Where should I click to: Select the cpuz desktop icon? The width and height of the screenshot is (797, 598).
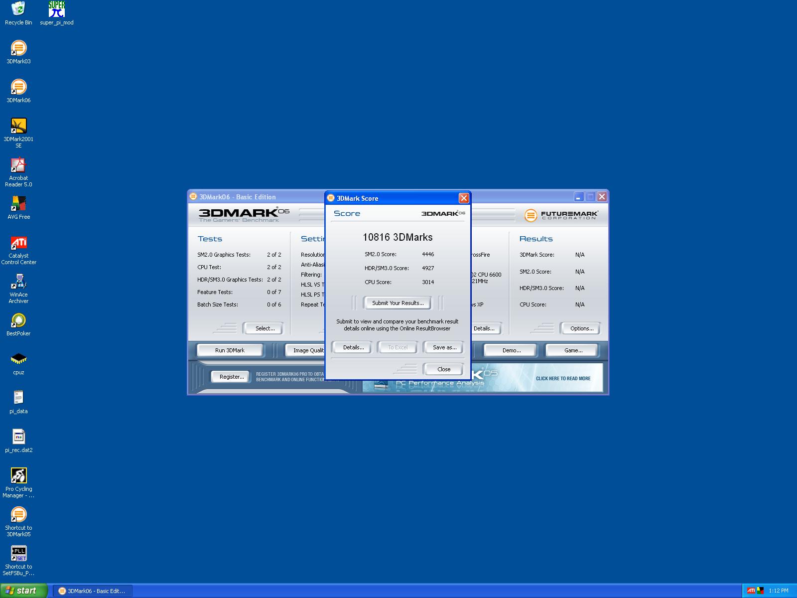tap(18, 363)
